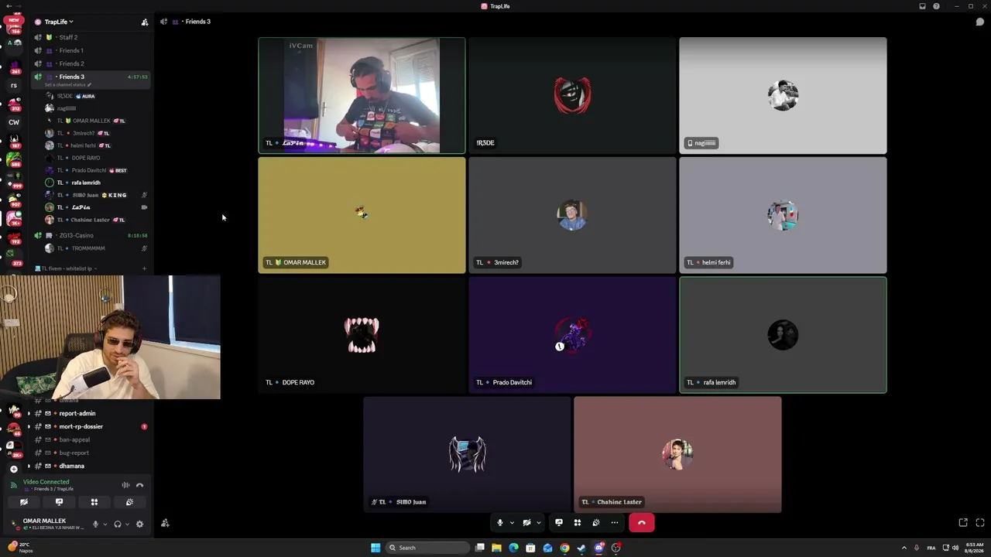Open output device arrow in user panel
This screenshot has height=557, width=991.
click(x=127, y=524)
